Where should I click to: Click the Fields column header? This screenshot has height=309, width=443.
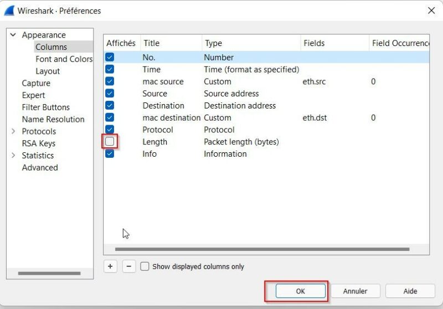click(335, 43)
